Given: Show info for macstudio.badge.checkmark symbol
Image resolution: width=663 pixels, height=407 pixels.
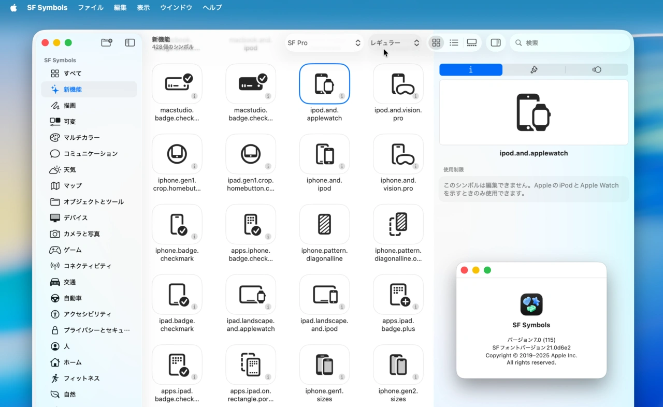Looking at the screenshot, I should [x=194, y=96].
